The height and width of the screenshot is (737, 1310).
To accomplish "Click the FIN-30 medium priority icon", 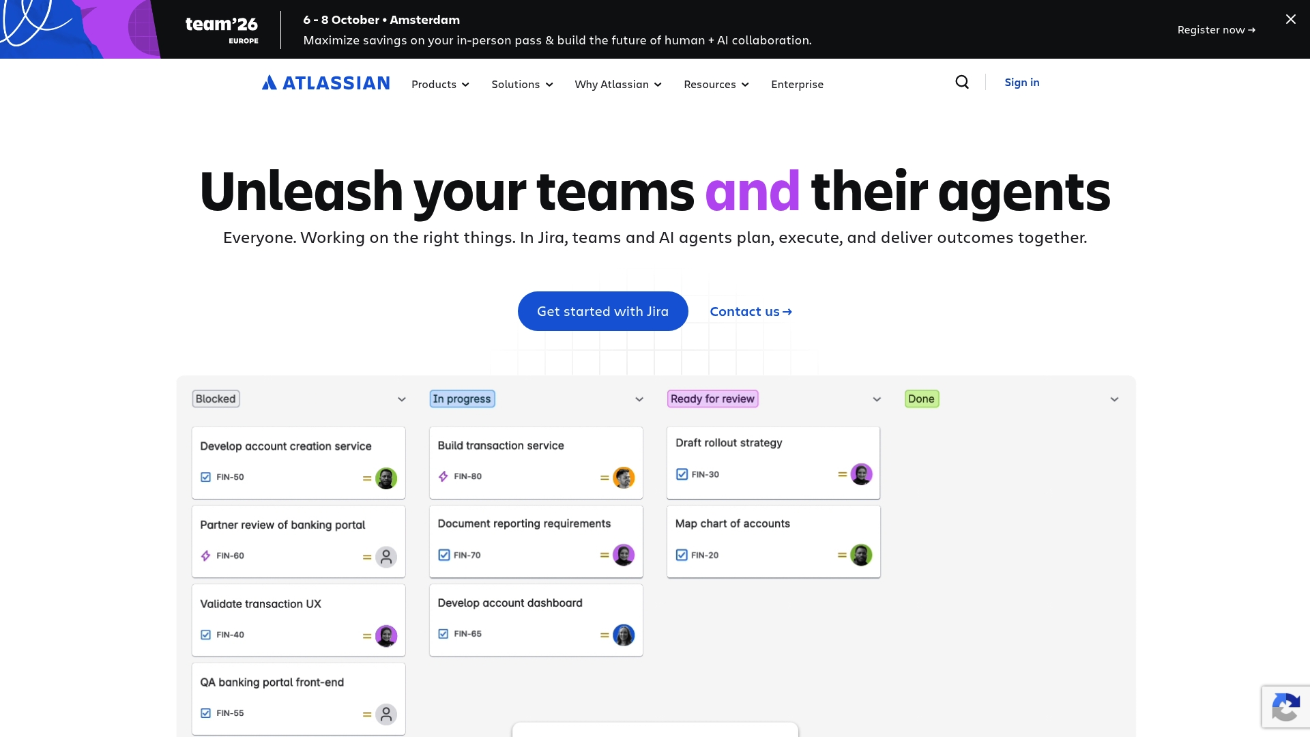I will point(842,474).
